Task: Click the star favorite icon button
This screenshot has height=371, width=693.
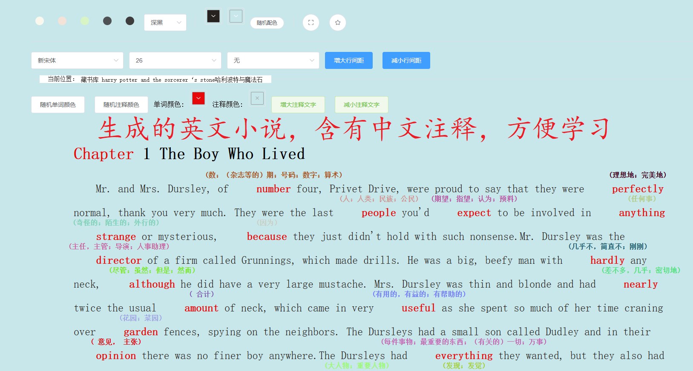Action: pos(338,23)
